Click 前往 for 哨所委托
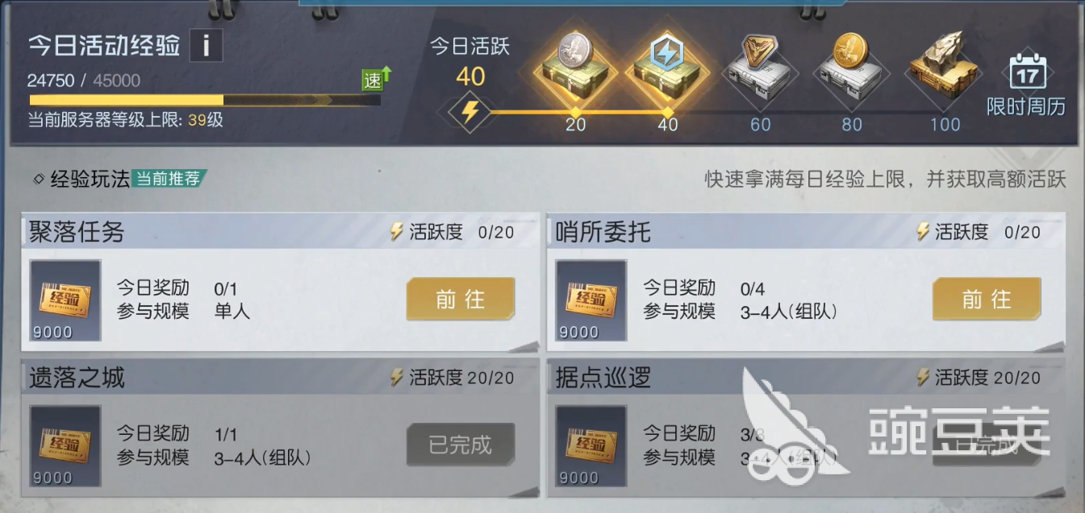 pyautogui.click(x=987, y=299)
